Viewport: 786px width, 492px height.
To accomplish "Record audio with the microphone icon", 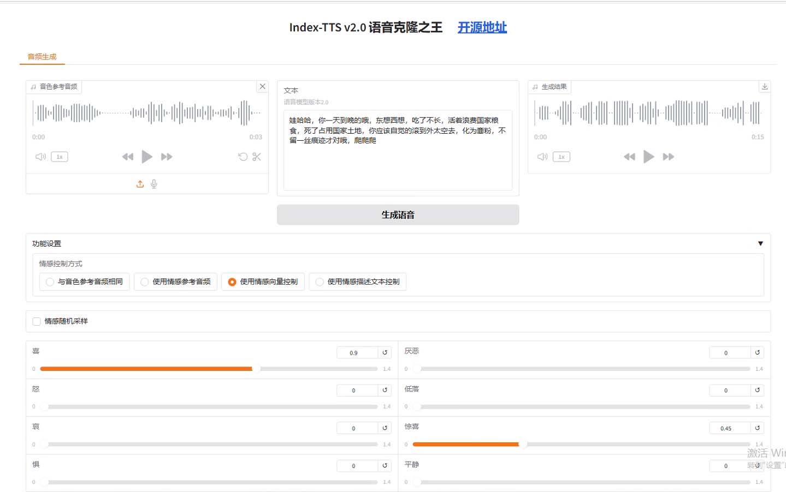I will 154,184.
